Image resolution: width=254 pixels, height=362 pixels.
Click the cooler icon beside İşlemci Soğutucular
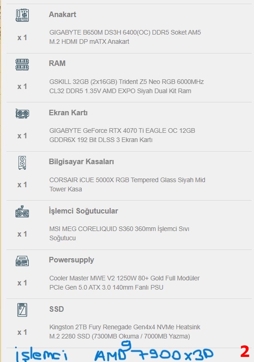pyautogui.click(x=22, y=212)
